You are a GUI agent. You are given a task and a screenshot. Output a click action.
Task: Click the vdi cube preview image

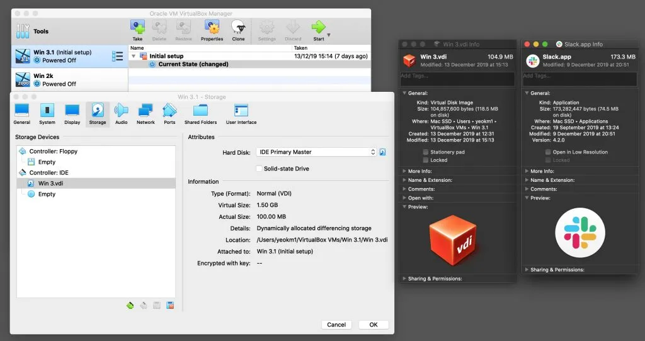click(x=453, y=240)
